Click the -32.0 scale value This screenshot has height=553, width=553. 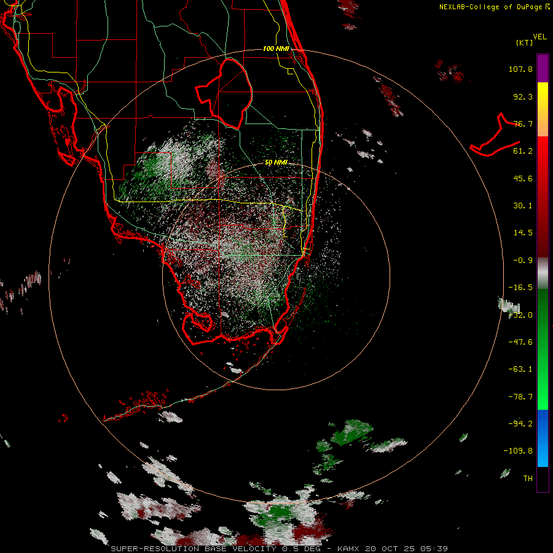click(520, 315)
